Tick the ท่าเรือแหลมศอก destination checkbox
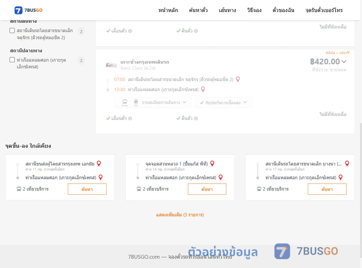Image resolution: width=362 pixels, height=268 pixels. tap(12, 60)
